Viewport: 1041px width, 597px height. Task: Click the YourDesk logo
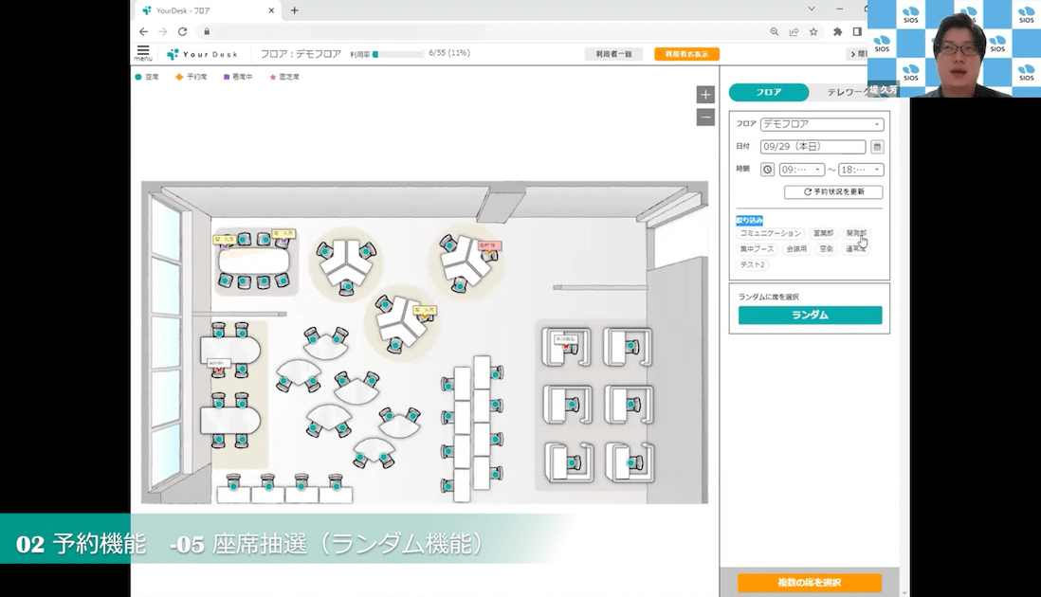point(204,54)
